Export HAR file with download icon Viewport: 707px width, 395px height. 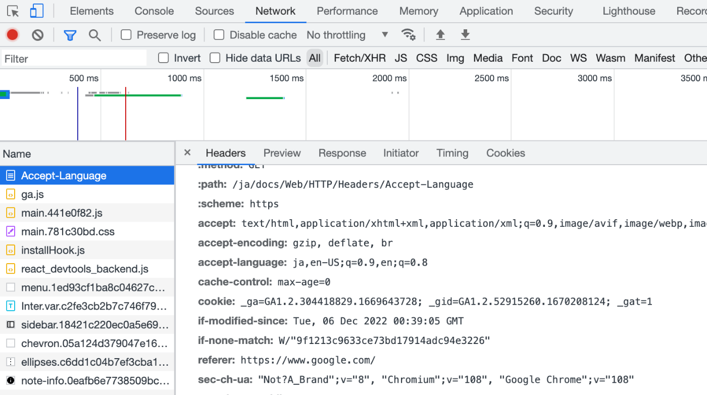click(x=465, y=34)
